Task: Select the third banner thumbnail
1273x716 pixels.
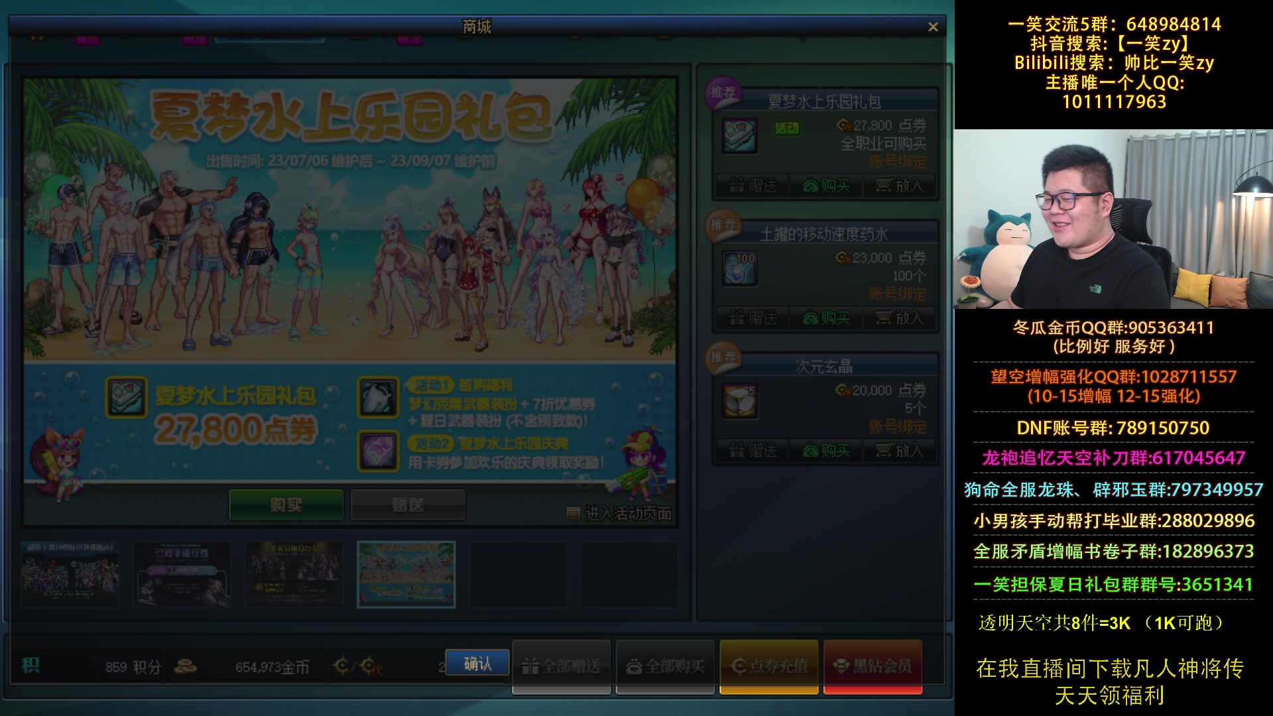Action: tap(294, 574)
